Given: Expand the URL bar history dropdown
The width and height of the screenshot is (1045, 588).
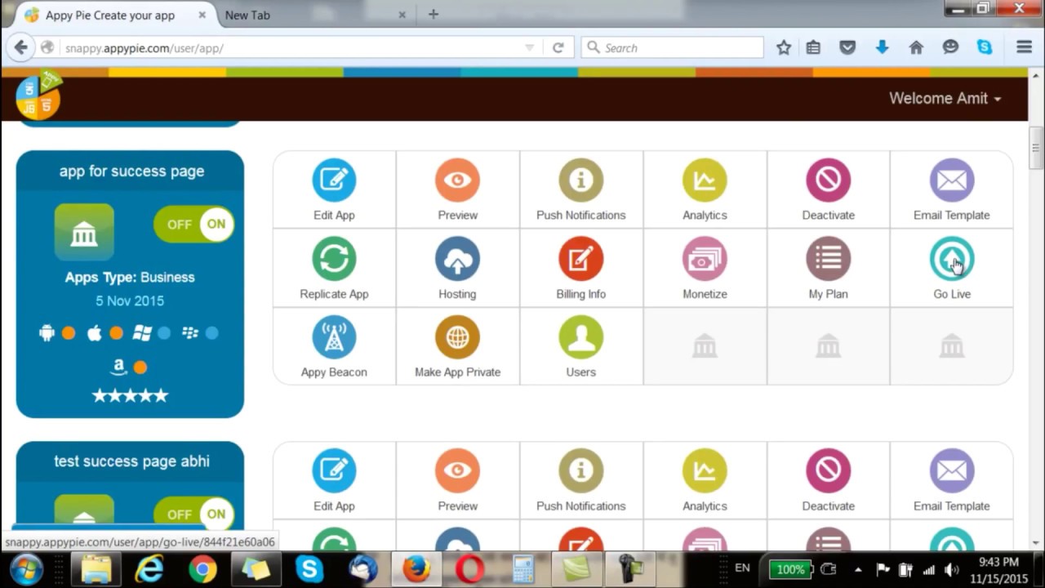Looking at the screenshot, I should click(x=530, y=48).
